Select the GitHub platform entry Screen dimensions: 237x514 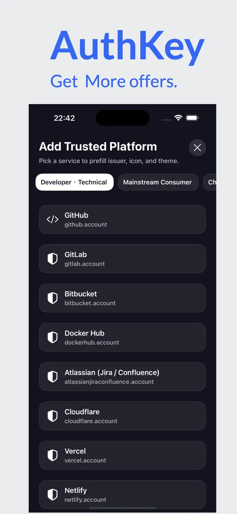pos(122,219)
